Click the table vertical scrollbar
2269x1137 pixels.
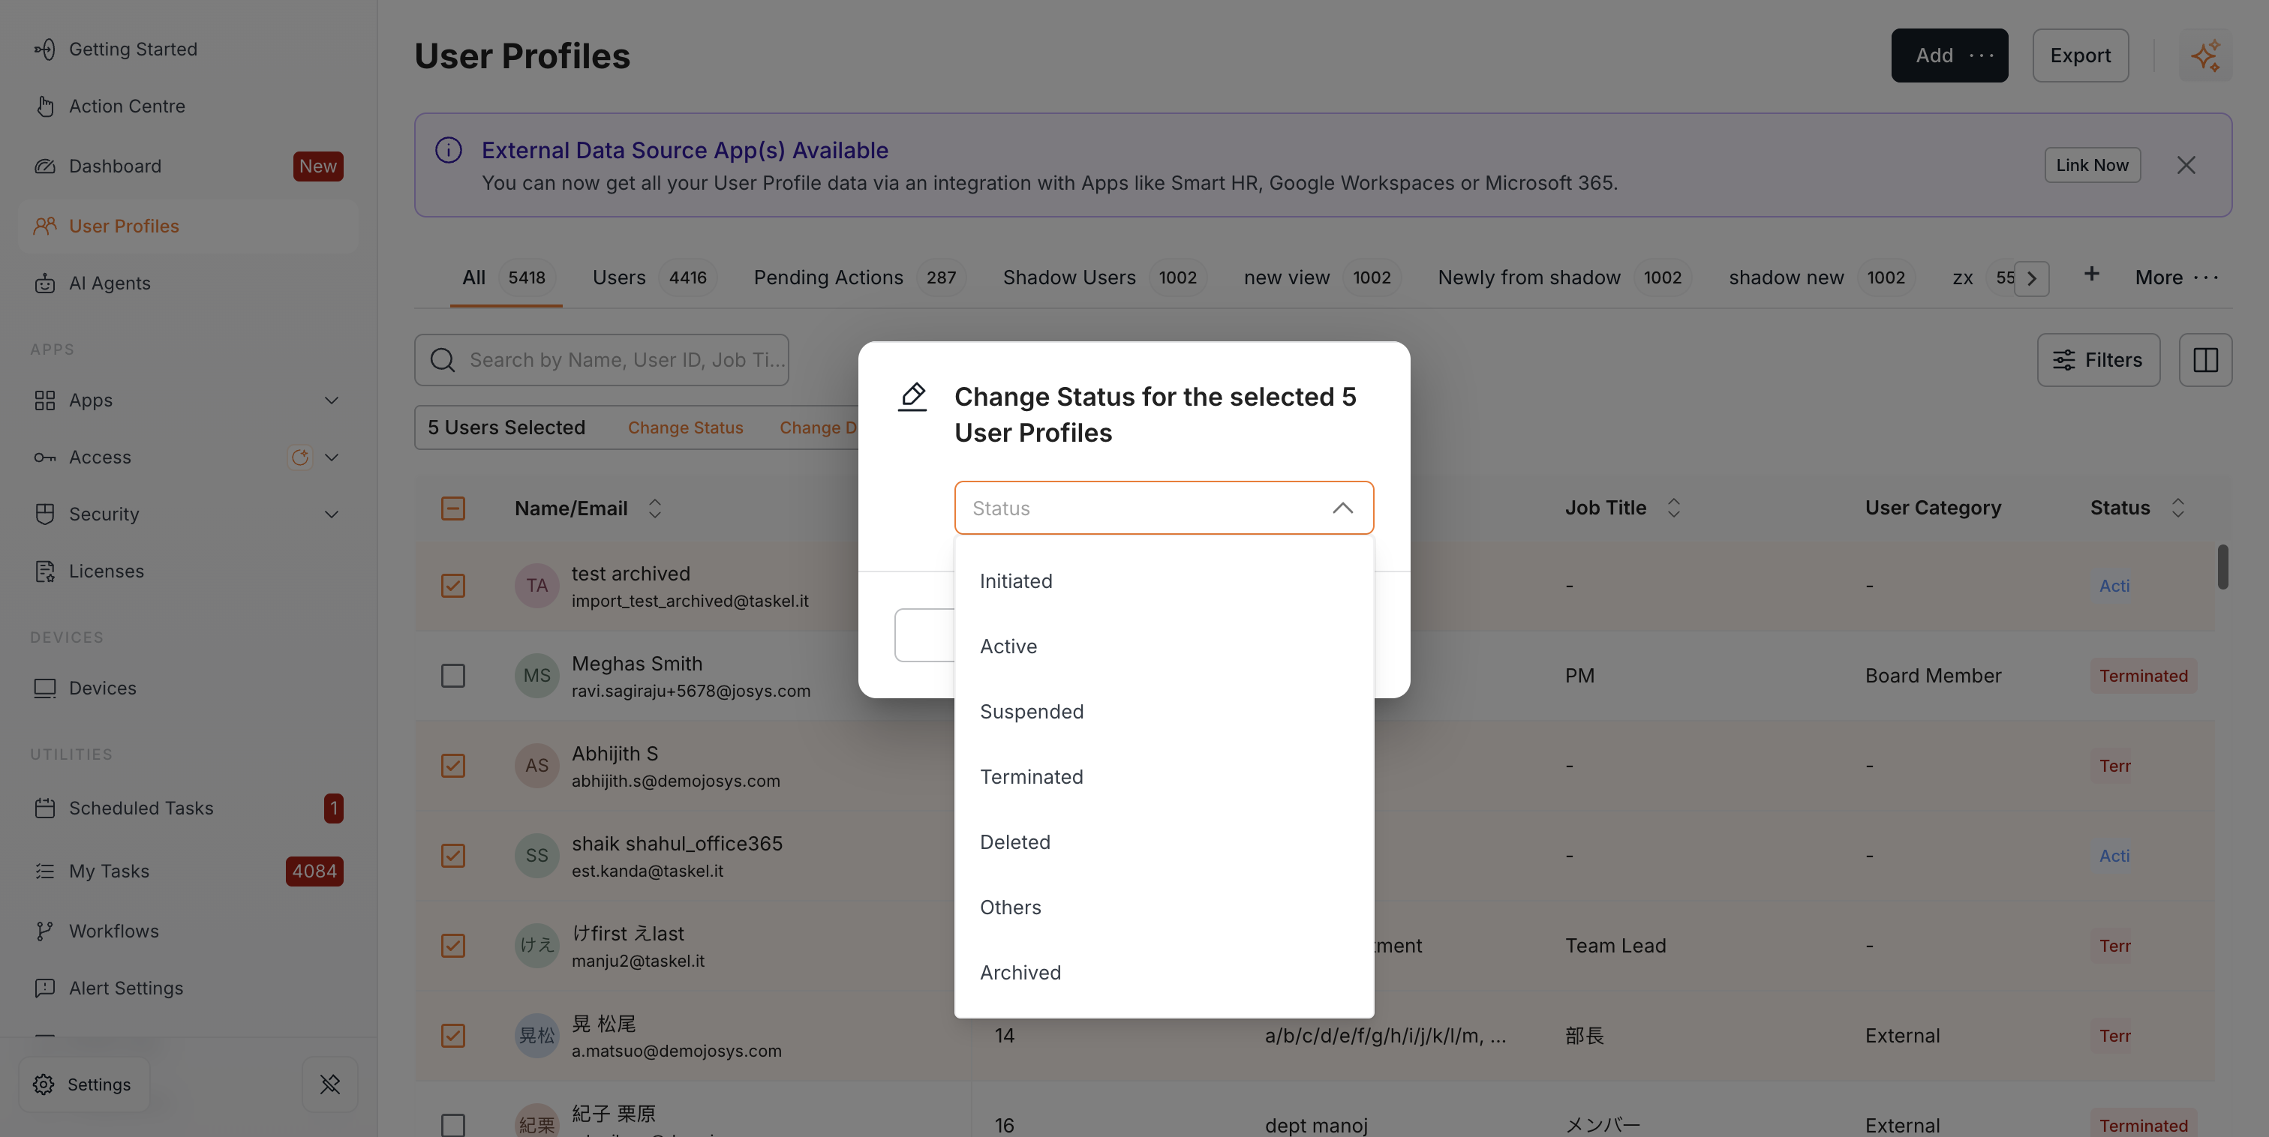click(2222, 568)
